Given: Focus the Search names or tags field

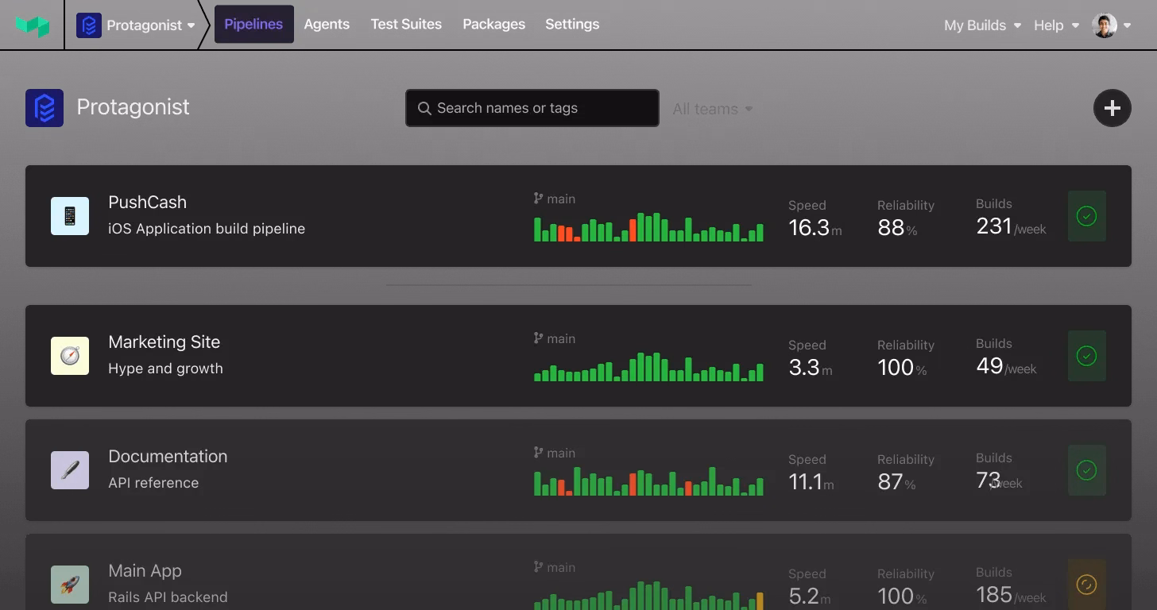Looking at the screenshot, I should 532,108.
